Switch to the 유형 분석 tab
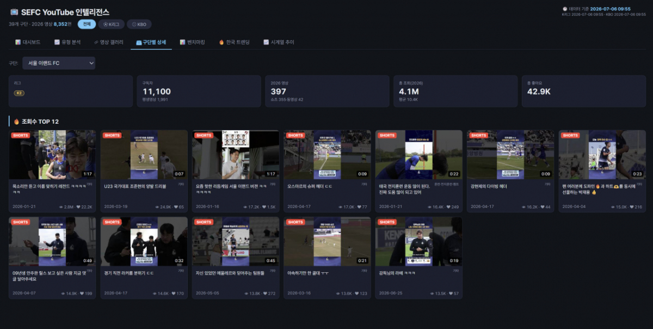Screen dimensions: 653x329 click(x=67, y=42)
